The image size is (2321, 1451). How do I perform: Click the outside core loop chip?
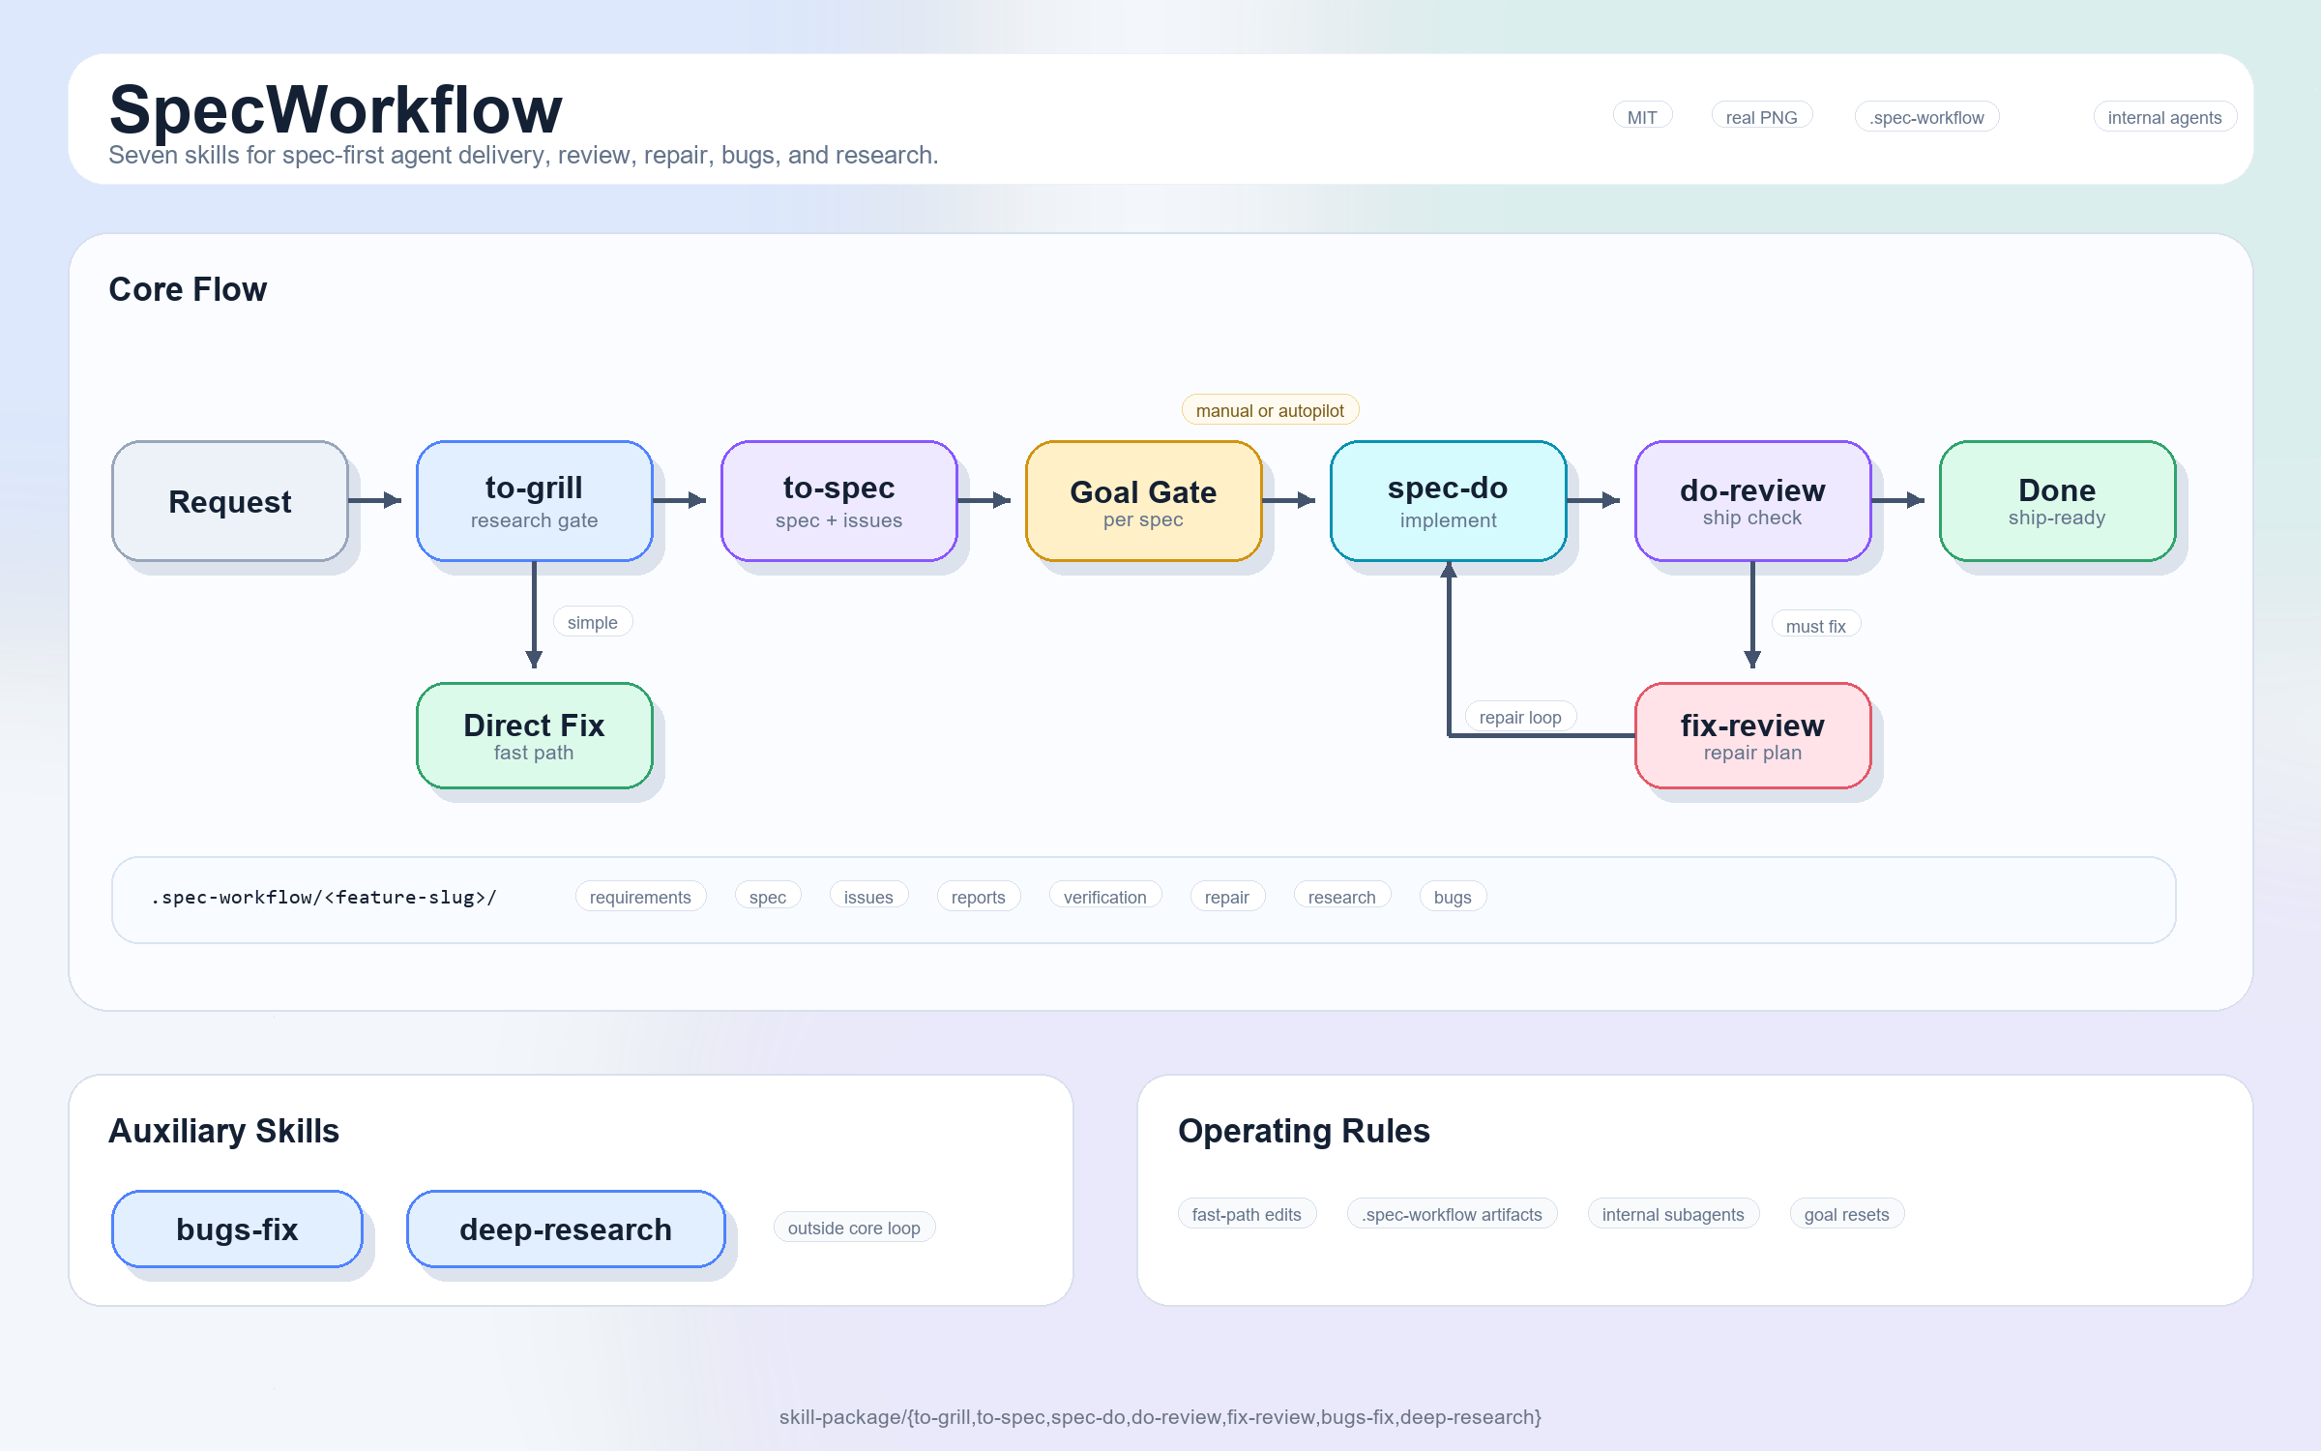[x=854, y=1228]
